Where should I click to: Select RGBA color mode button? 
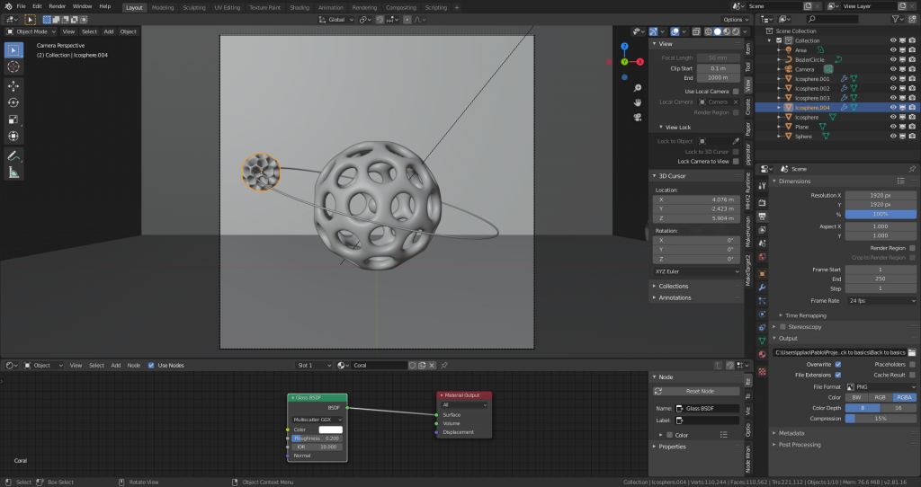pyautogui.click(x=904, y=398)
